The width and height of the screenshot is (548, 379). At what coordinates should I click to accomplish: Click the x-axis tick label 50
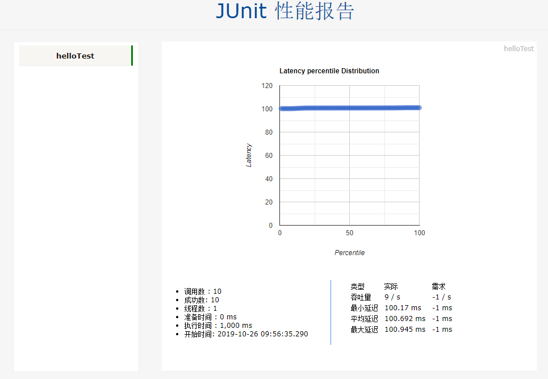click(x=349, y=233)
